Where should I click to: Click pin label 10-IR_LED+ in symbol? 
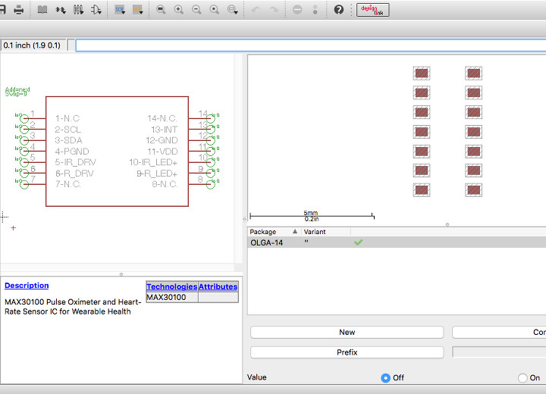tap(153, 162)
